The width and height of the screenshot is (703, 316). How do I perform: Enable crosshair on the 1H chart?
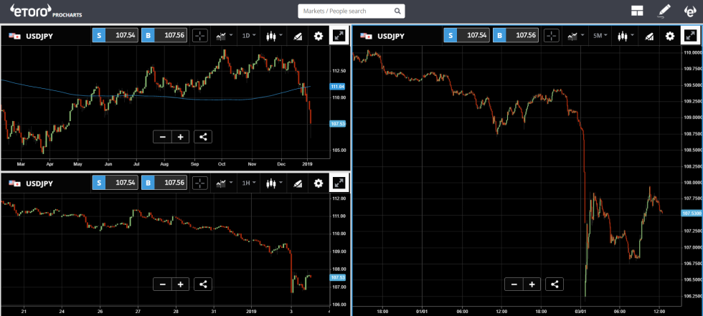point(199,183)
